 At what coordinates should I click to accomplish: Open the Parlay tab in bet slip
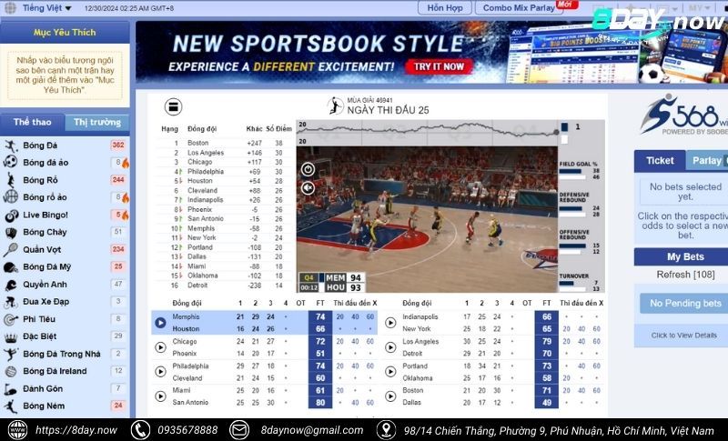[707, 161]
